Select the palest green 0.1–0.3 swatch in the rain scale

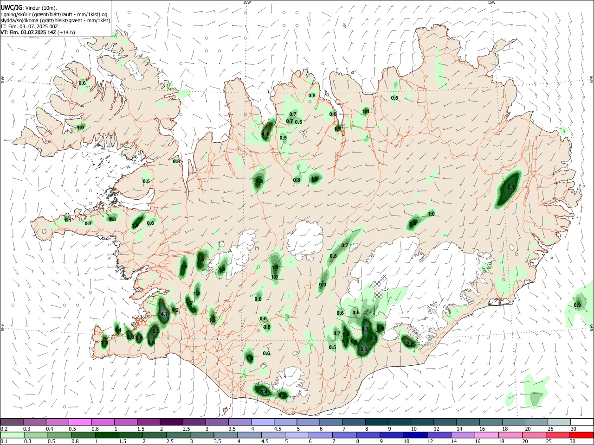[12, 435]
